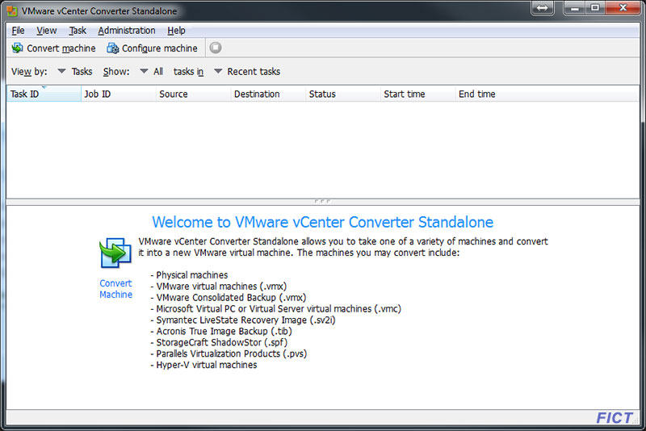Sort by Start time column header
The image size is (646, 431).
(x=418, y=94)
